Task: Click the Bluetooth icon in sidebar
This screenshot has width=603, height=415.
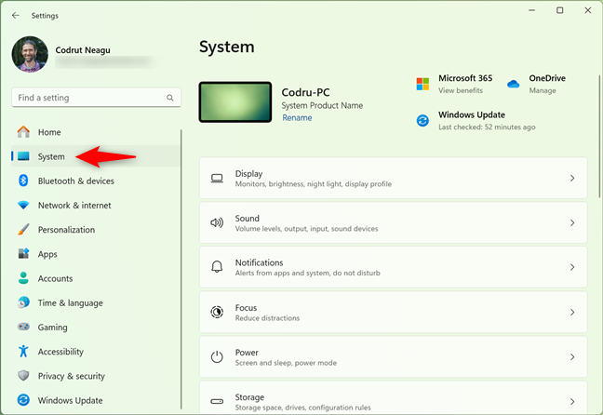Action: (x=23, y=181)
